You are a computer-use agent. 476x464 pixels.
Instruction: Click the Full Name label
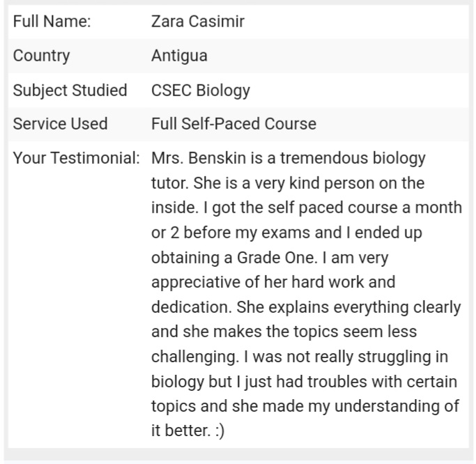(x=52, y=22)
